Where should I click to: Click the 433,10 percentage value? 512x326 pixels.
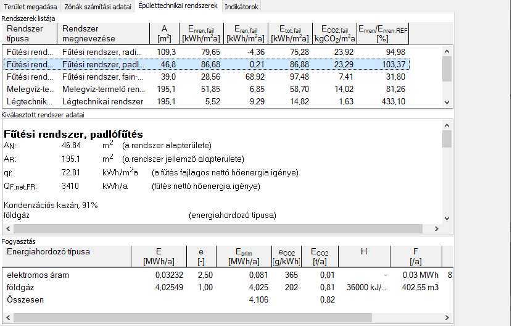[x=394, y=102]
